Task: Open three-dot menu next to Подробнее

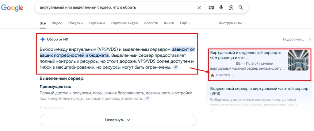Action: coord(310,39)
